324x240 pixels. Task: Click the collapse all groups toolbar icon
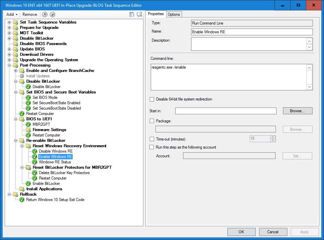click(139, 14)
